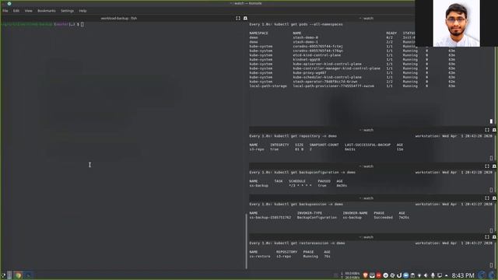Screen dimensions: 498x280
Task: Select the local-path-provisioner pod row
Action: [x=352, y=86]
